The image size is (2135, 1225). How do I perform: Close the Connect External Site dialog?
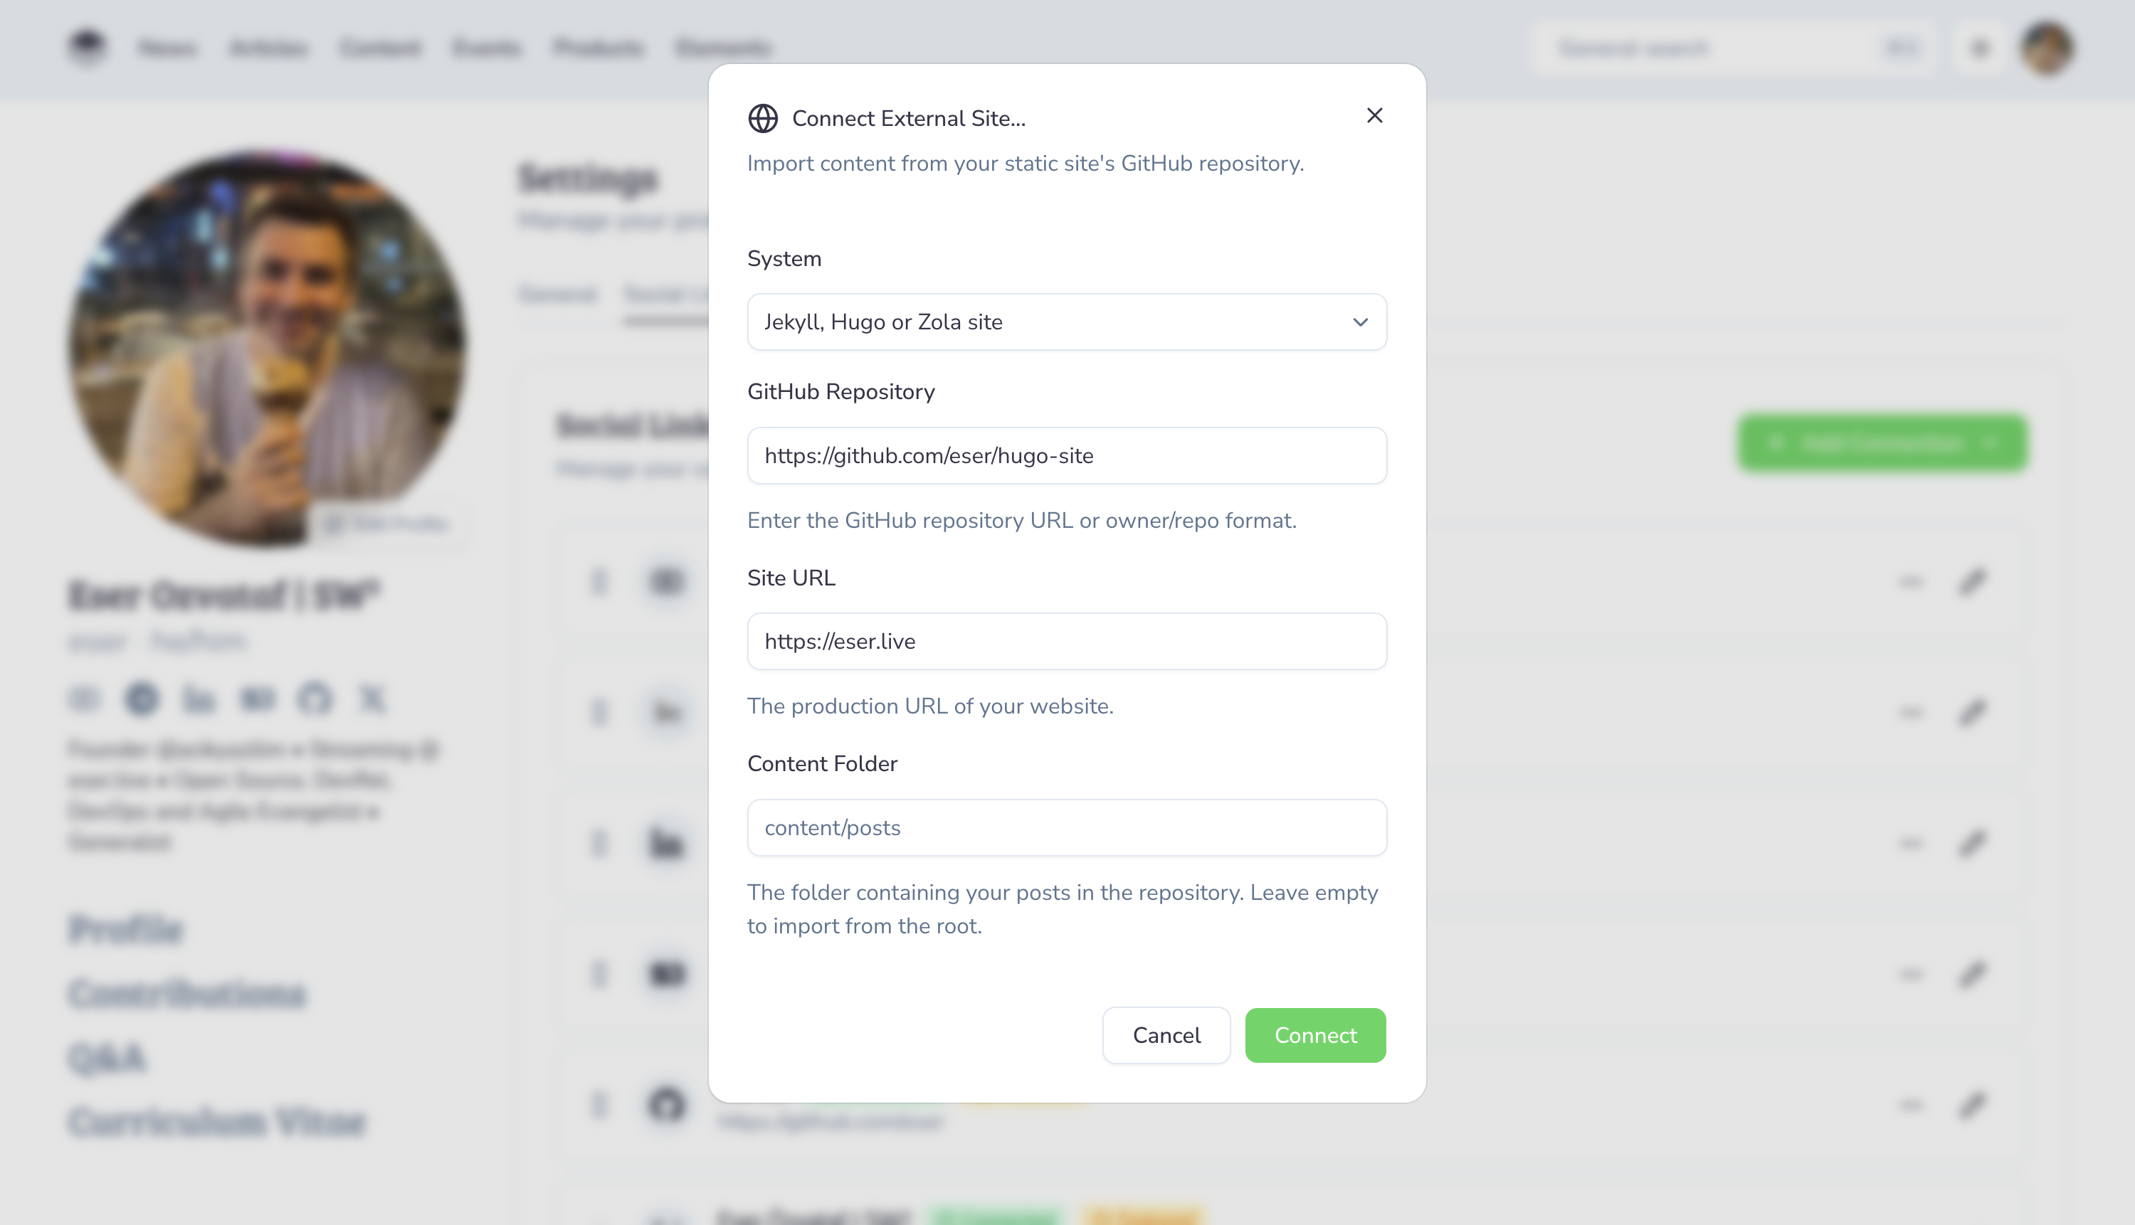(1374, 116)
